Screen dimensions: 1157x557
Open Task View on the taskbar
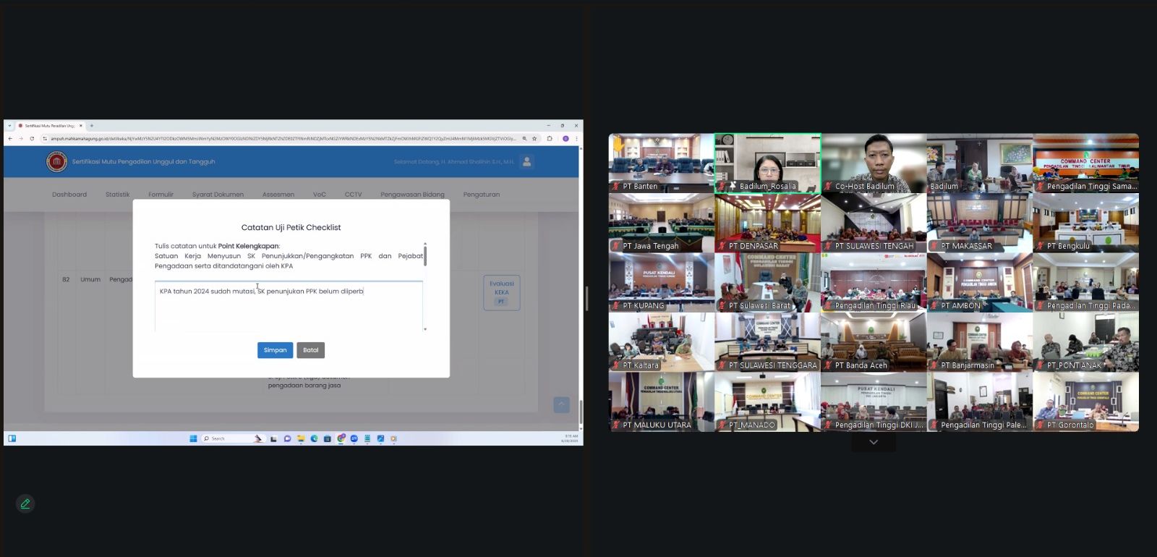(273, 438)
